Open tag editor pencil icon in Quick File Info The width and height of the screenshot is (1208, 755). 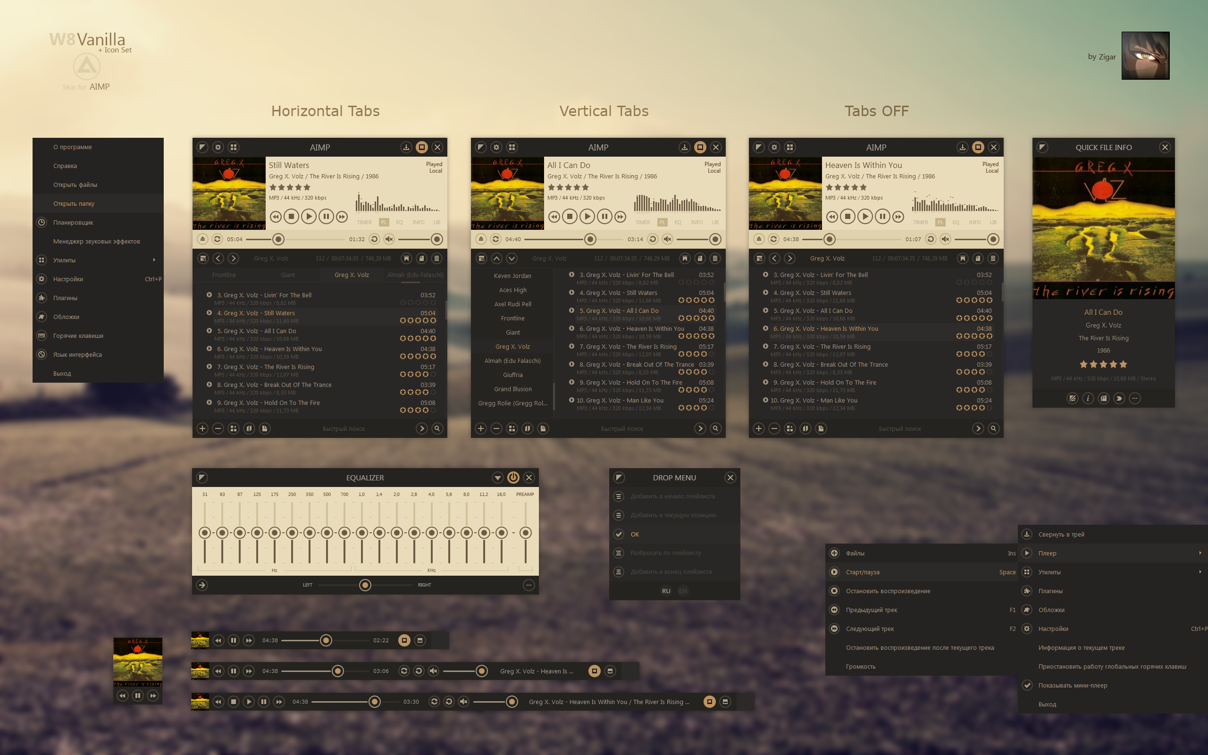click(1073, 398)
